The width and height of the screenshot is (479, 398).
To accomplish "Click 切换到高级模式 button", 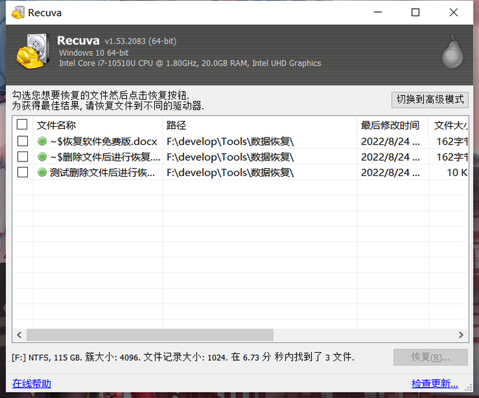I will [x=430, y=100].
